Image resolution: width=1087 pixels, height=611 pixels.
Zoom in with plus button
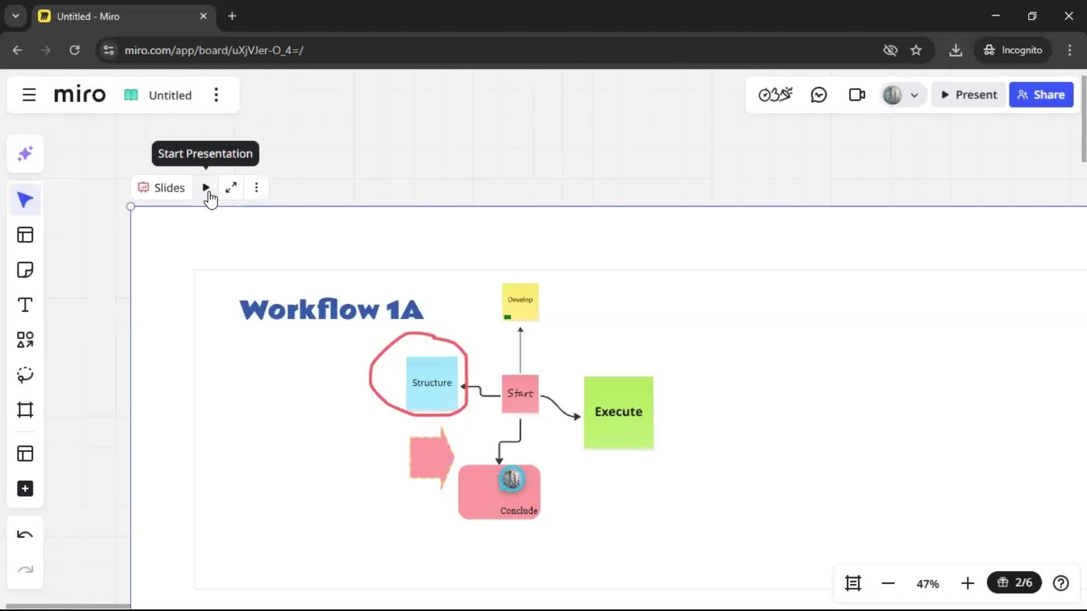click(x=968, y=583)
